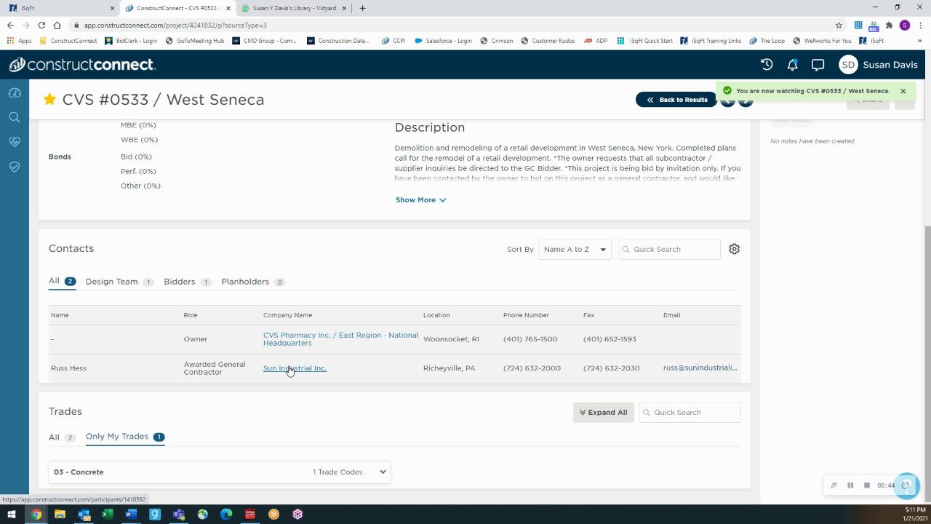Stop the screen recording
The width and height of the screenshot is (931, 524).
pos(866,485)
